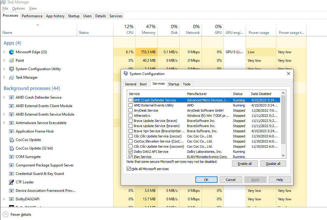Switch to the Performance tab

pos(32,16)
